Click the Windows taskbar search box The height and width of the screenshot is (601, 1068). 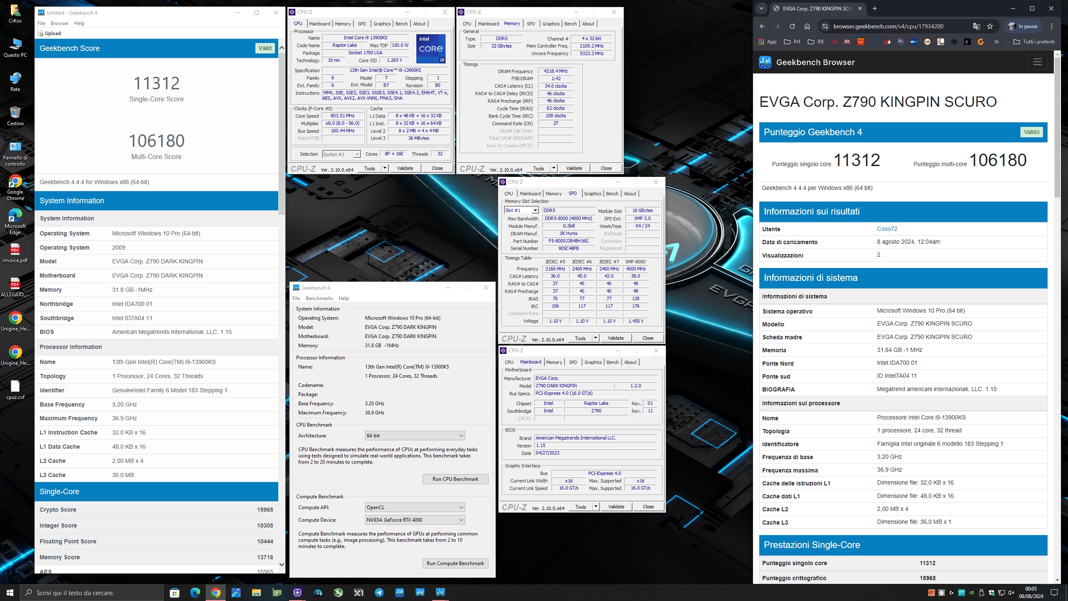click(x=92, y=593)
